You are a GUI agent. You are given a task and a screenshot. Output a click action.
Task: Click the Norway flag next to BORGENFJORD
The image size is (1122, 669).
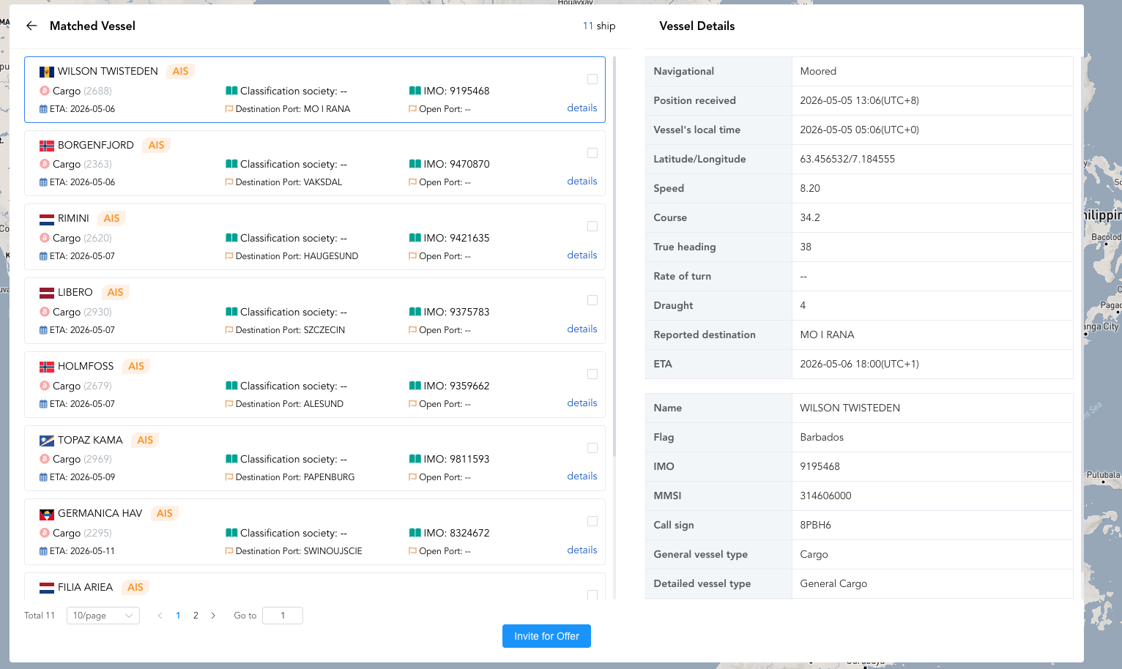pyautogui.click(x=47, y=146)
